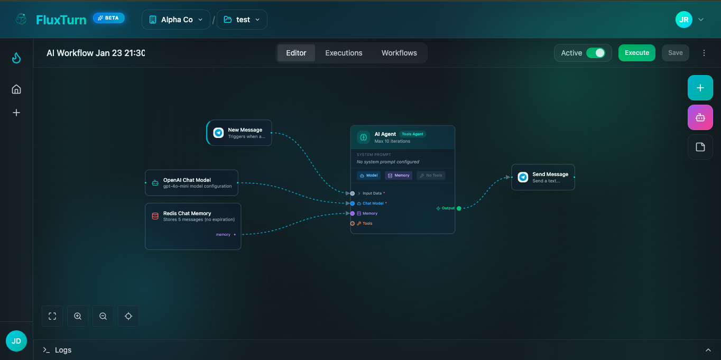This screenshot has width=721, height=360.
Task: Zoom in on the canvas
Action: coord(78,316)
